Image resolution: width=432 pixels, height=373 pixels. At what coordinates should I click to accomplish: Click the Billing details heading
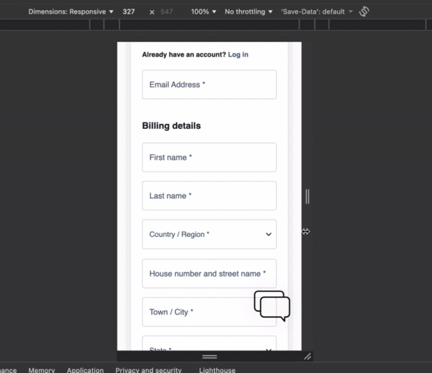tap(171, 126)
